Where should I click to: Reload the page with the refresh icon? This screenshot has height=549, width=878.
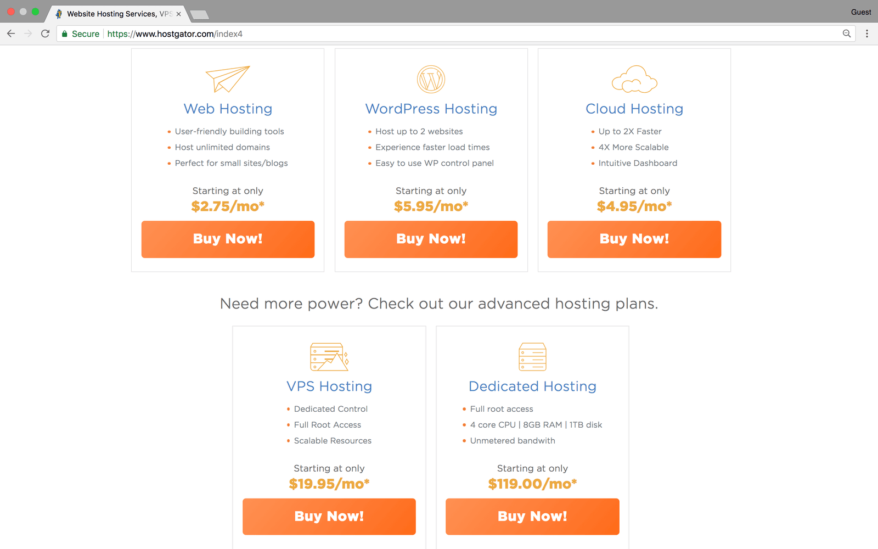46,33
